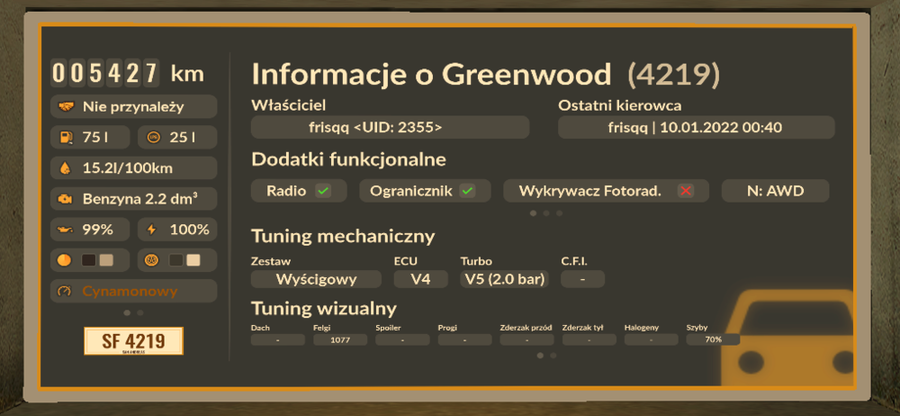Select the tan second body color swatch
This screenshot has height=416, width=900.
click(105, 260)
